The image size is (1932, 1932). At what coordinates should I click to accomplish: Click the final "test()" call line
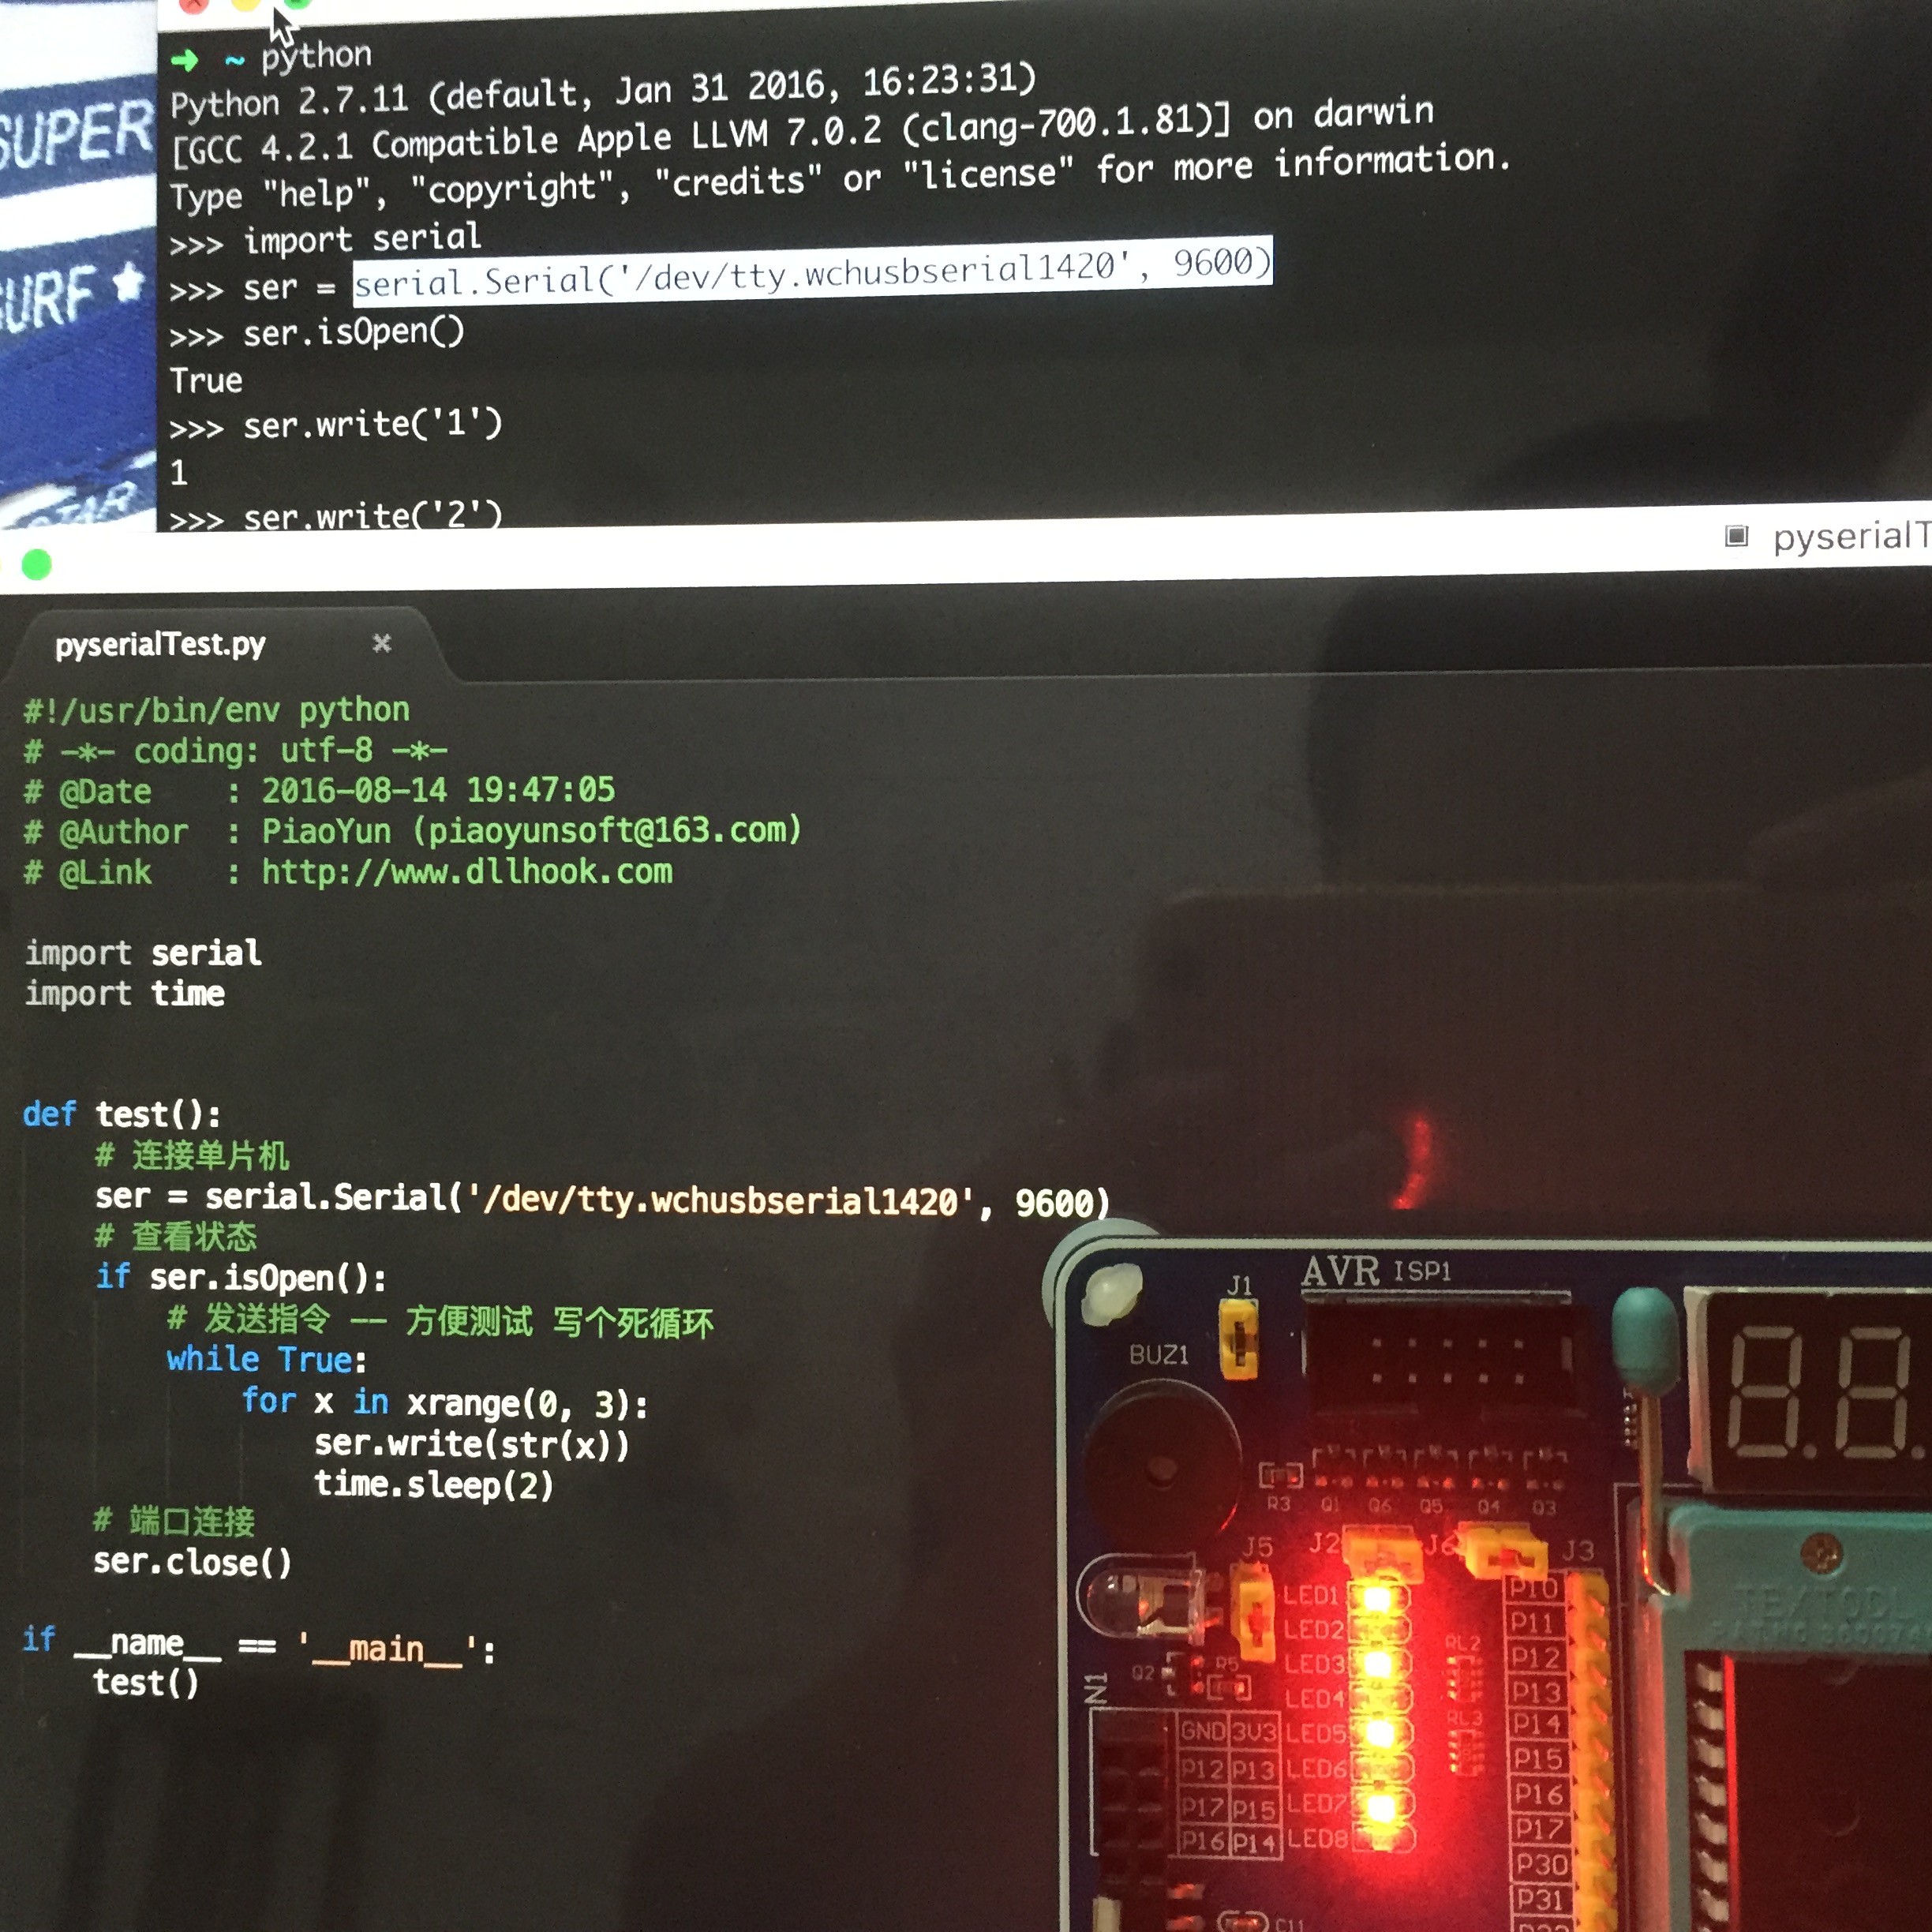click(146, 1683)
